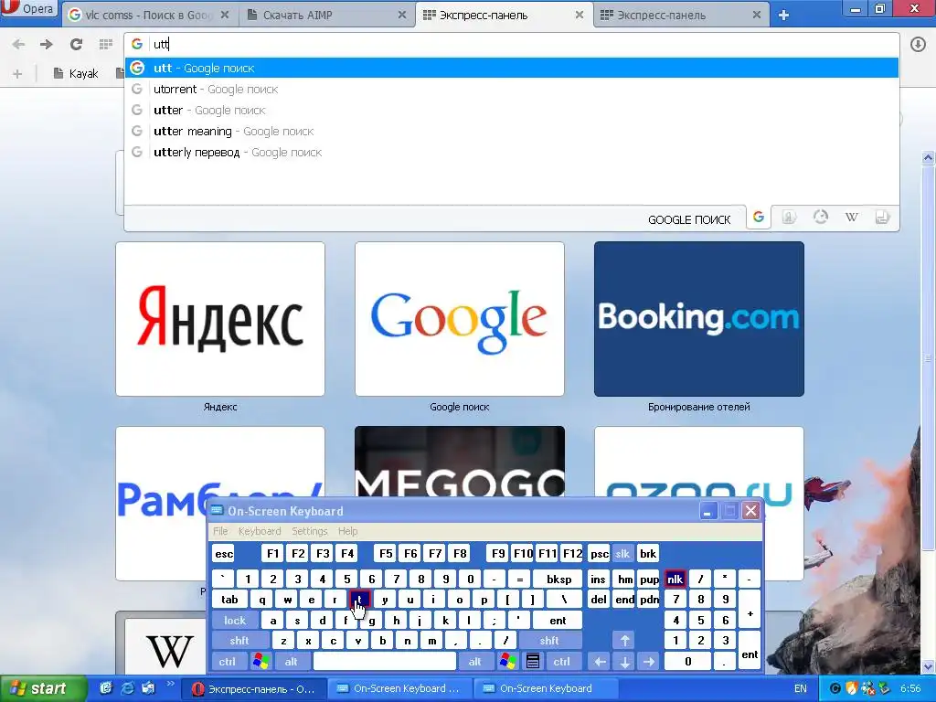Image resolution: width=936 pixels, height=702 pixels.
Task: Reload the current page
Action: coord(76,44)
